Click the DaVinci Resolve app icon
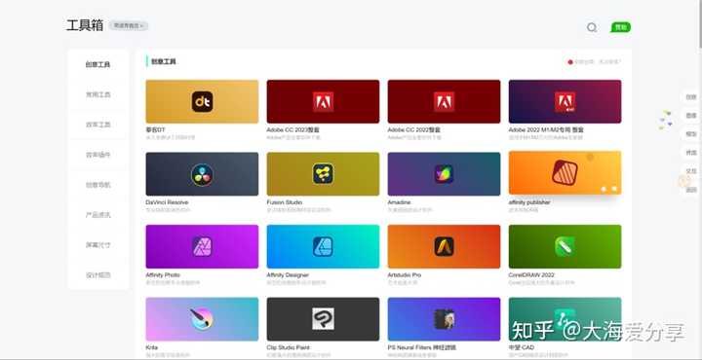Screen dimensions: 702x360 point(202,174)
